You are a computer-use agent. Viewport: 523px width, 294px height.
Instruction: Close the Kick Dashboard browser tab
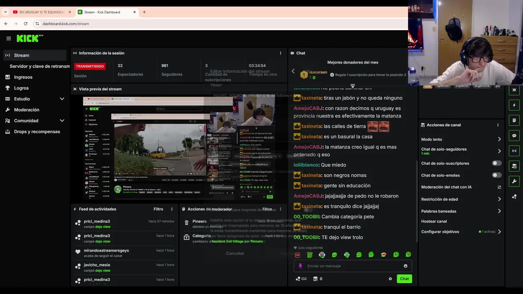pos(134,12)
